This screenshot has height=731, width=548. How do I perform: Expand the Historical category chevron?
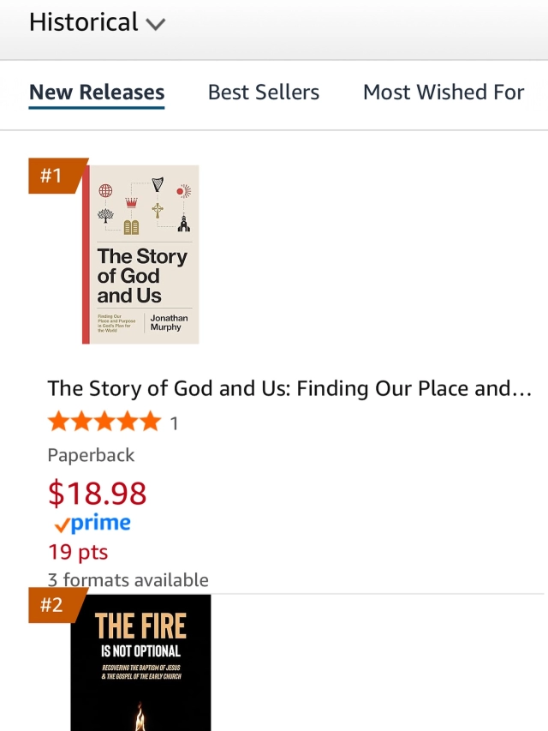(155, 25)
